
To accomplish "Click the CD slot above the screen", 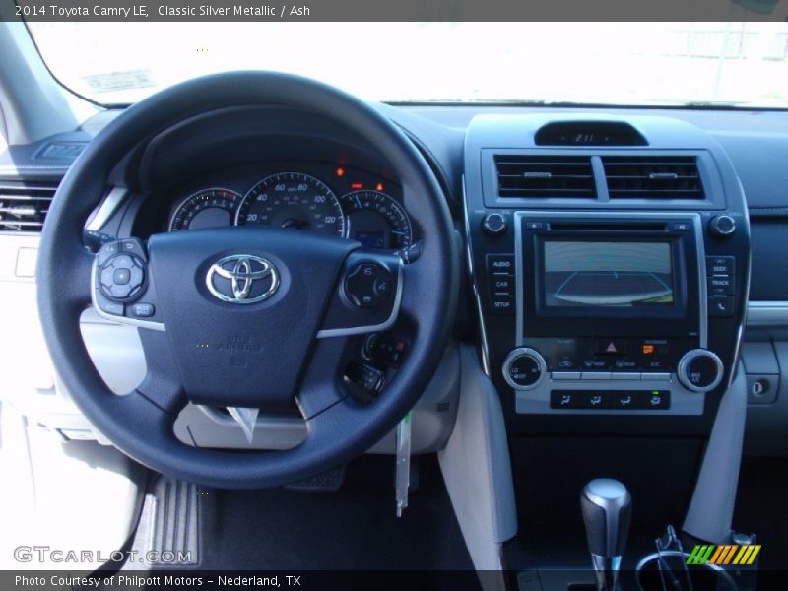I will pos(607,228).
